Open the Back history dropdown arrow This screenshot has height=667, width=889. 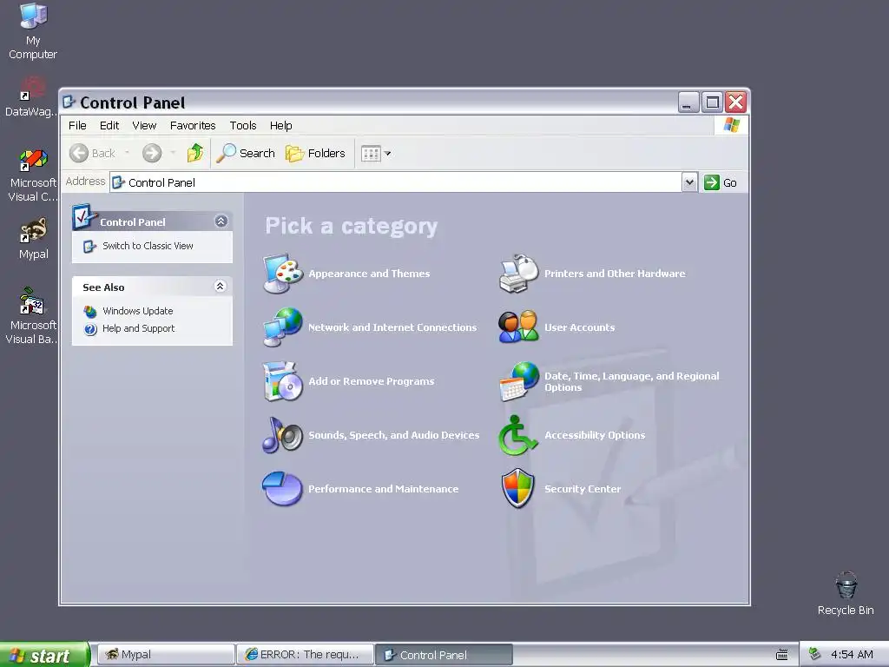pos(127,153)
